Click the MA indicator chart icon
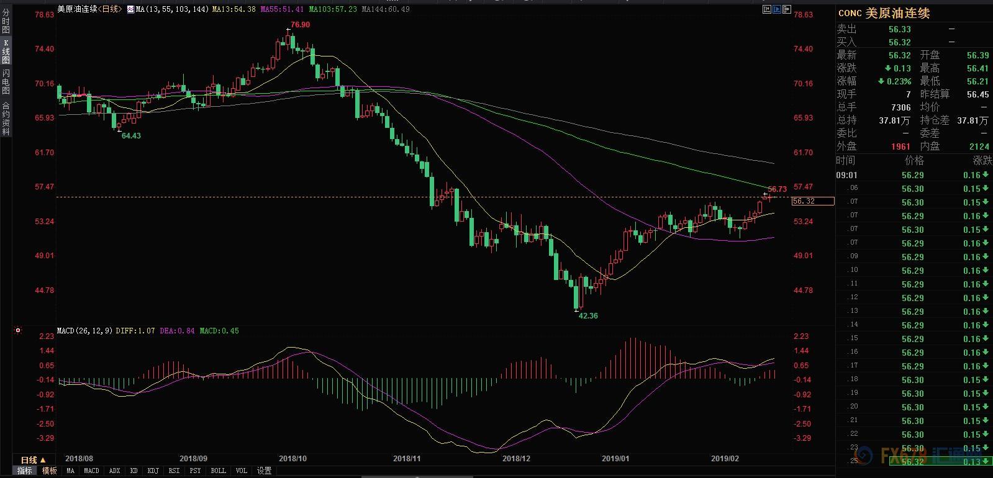Screen dimensions: 993x478 point(130,9)
